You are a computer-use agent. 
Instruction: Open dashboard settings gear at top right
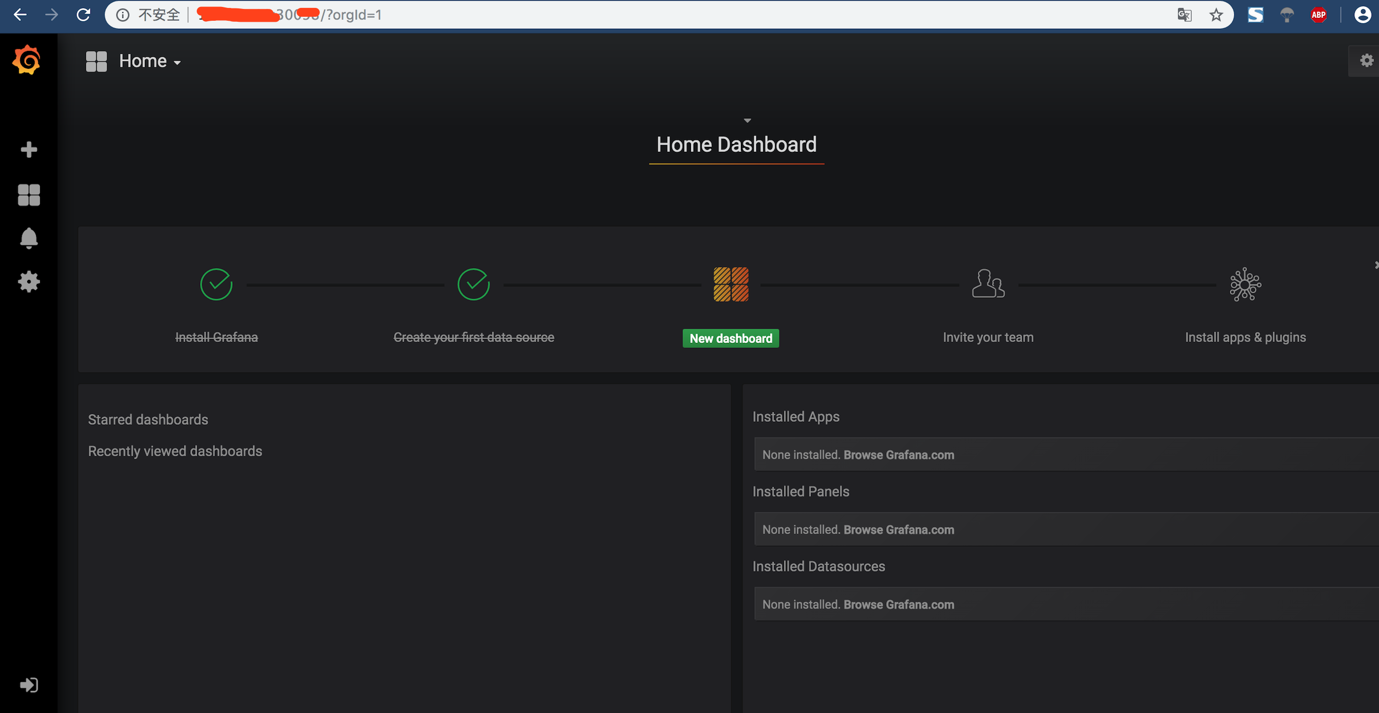pyautogui.click(x=1367, y=60)
